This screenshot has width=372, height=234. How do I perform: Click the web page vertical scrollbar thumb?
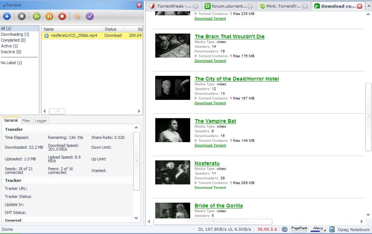368,117
